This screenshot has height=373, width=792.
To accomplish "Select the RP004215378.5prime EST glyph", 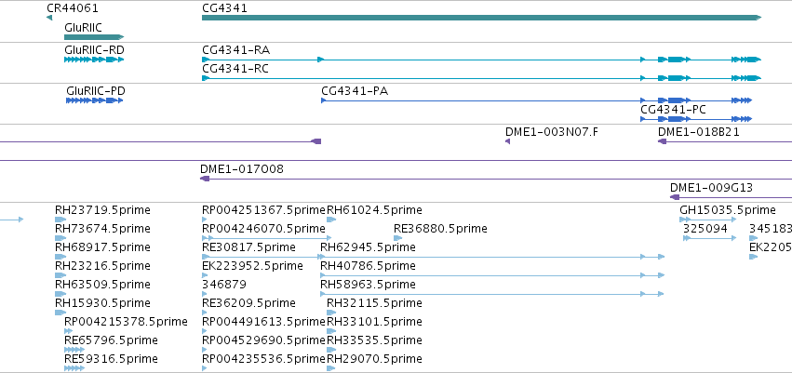I will [x=69, y=331].
